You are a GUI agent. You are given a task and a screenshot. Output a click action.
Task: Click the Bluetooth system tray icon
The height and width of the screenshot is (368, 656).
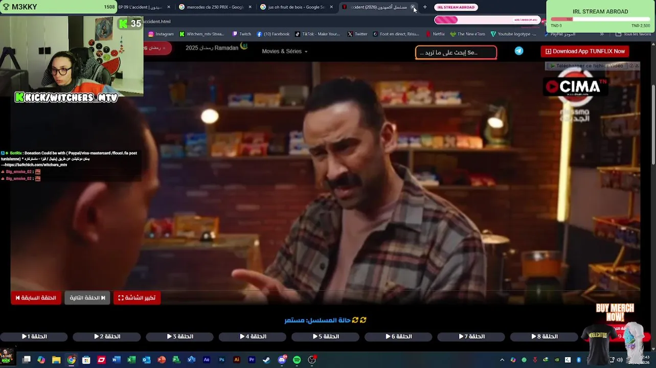579,360
